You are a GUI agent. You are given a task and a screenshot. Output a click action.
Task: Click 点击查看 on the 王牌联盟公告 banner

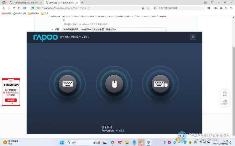tap(11, 100)
